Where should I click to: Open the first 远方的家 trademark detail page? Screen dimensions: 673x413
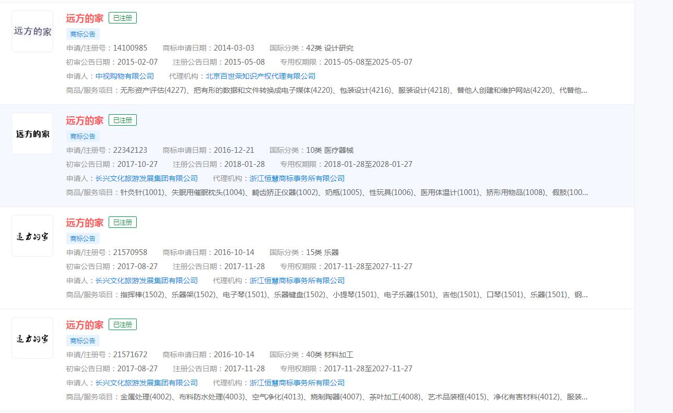[84, 18]
